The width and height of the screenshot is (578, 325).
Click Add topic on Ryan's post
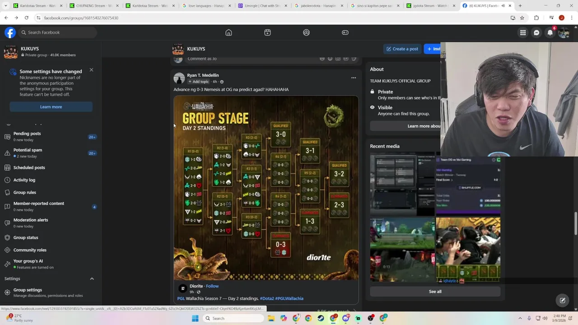pyautogui.click(x=199, y=82)
